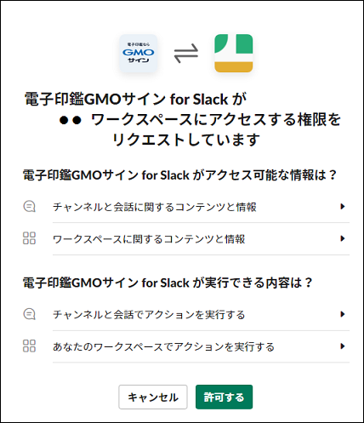Open the チャンネルと会話に関するコンテンツと情報 row

(186, 207)
